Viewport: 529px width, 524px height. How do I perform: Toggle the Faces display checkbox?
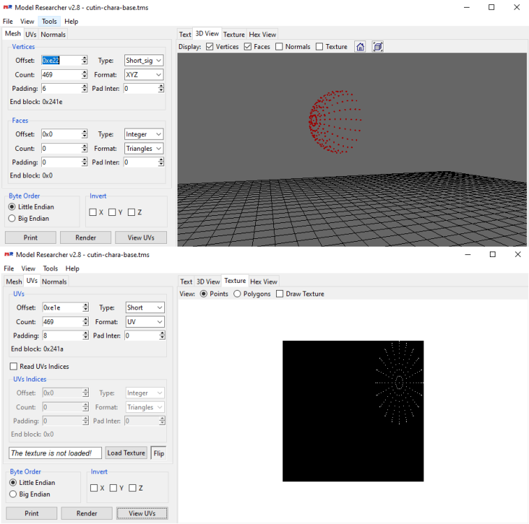247,47
